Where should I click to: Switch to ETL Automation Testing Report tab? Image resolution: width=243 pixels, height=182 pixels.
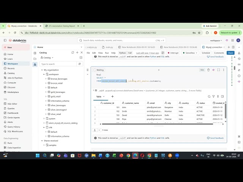point(62,26)
